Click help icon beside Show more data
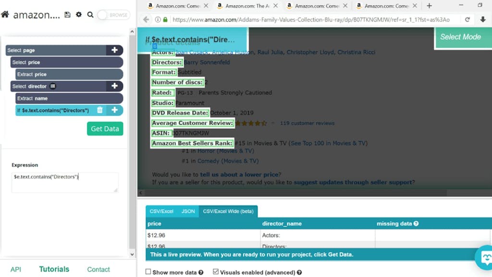The height and width of the screenshot is (277, 492). point(201,273)
